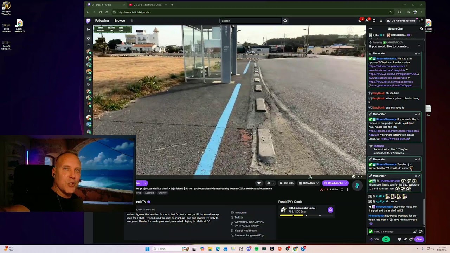450x253 pixels.
Task: Click the browser address bar URL
Action: coord(134,12)
